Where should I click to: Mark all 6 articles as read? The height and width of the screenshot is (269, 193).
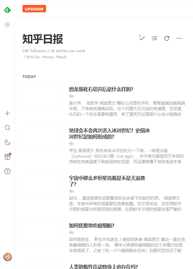coord(142,38)
